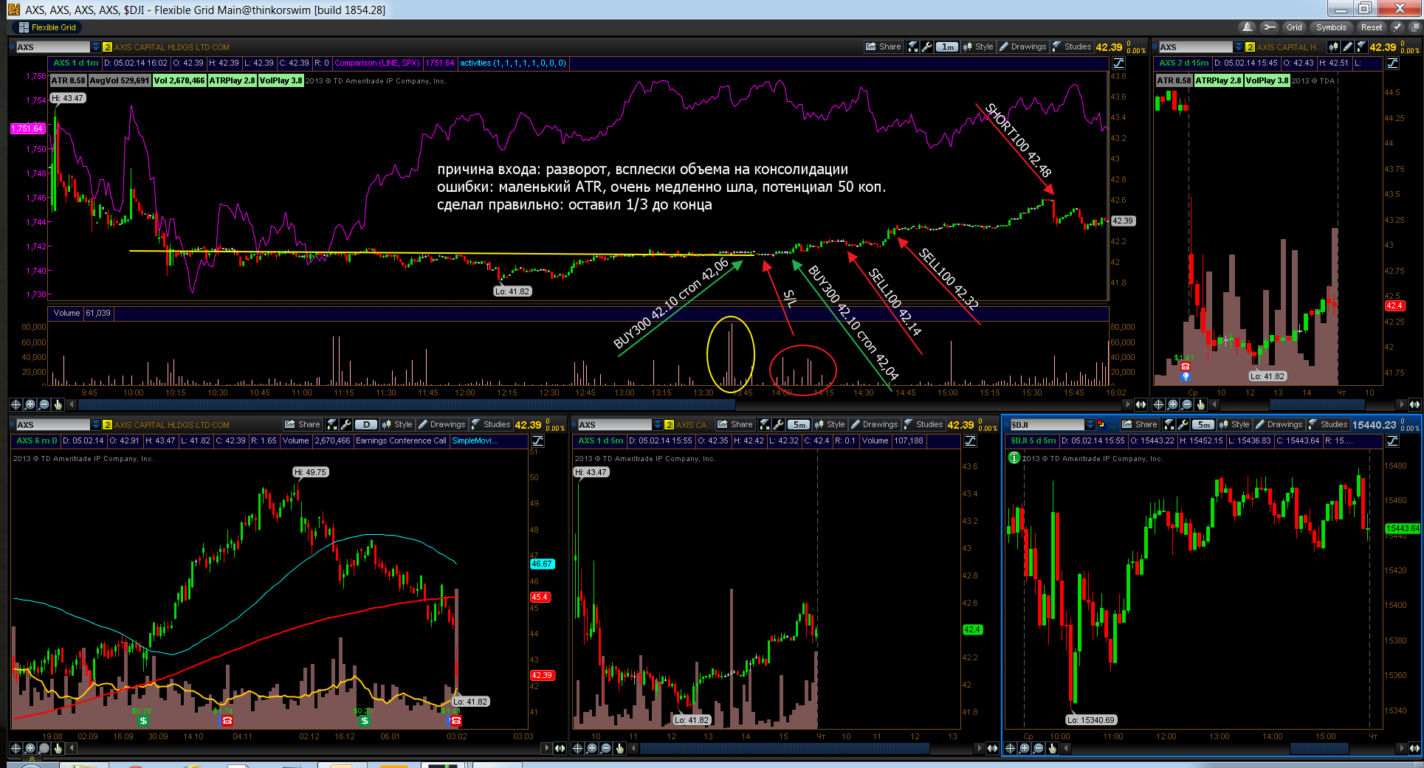The height and width of the screenshot is (768, 1424).
Task: Open chart settings wrench on AXS 1m chart
Action: tap(927, 46)
